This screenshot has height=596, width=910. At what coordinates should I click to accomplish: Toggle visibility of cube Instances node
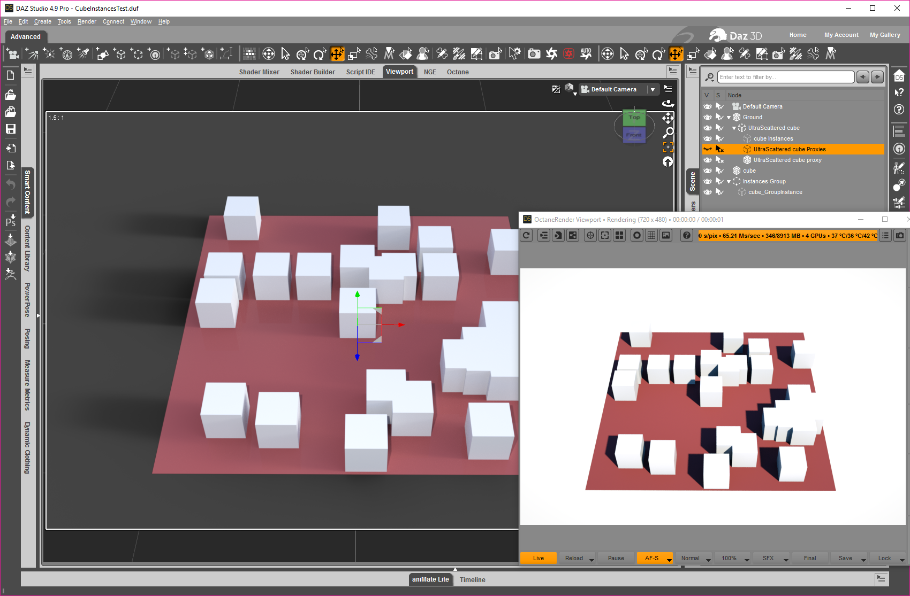coord(708,138)
